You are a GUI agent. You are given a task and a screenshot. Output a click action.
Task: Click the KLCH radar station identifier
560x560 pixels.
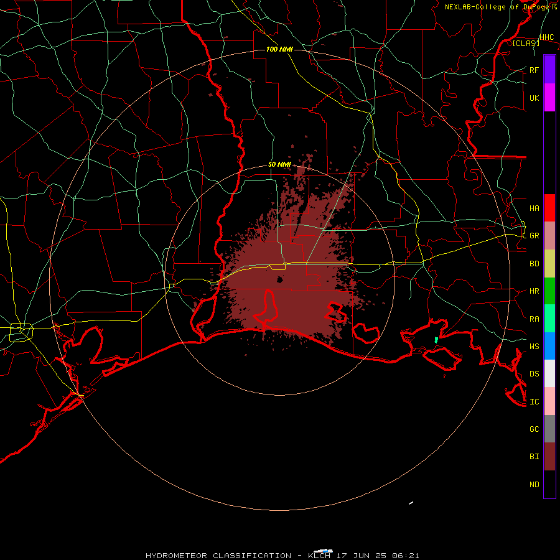[x=319, y=556]
